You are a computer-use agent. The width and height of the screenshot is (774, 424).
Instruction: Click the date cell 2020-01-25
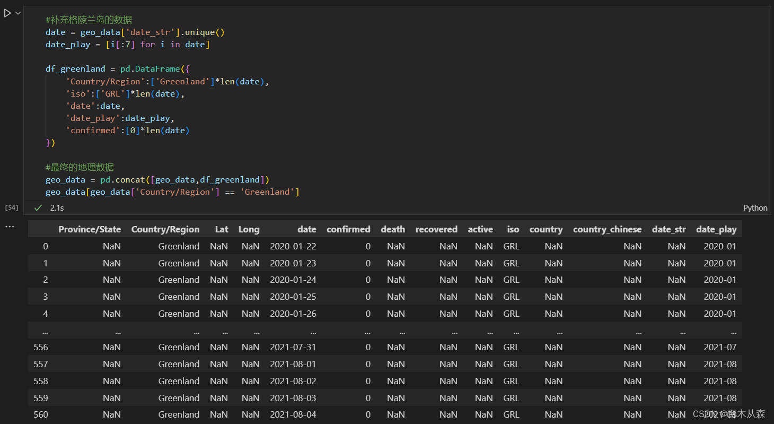293,297
